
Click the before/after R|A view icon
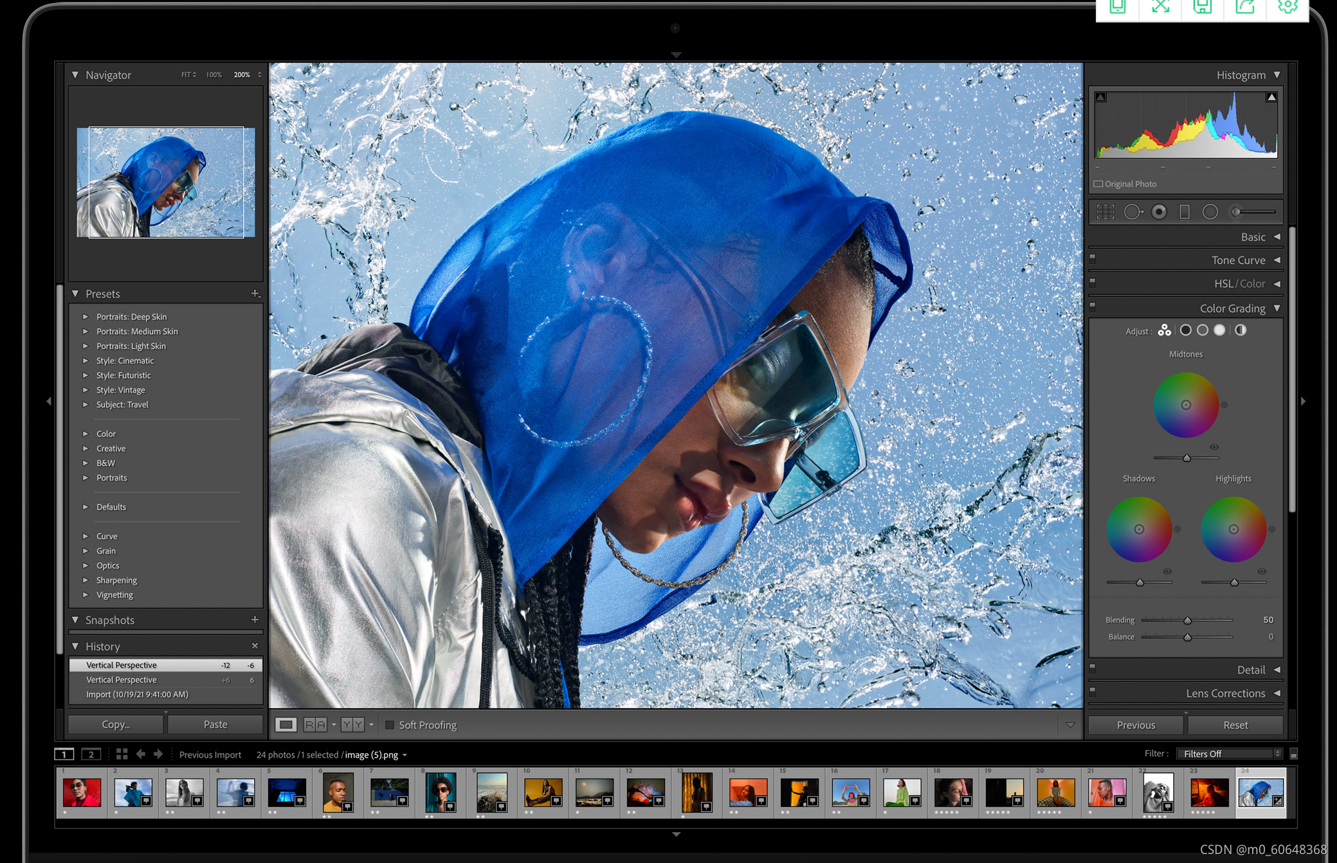coord(315,725)
